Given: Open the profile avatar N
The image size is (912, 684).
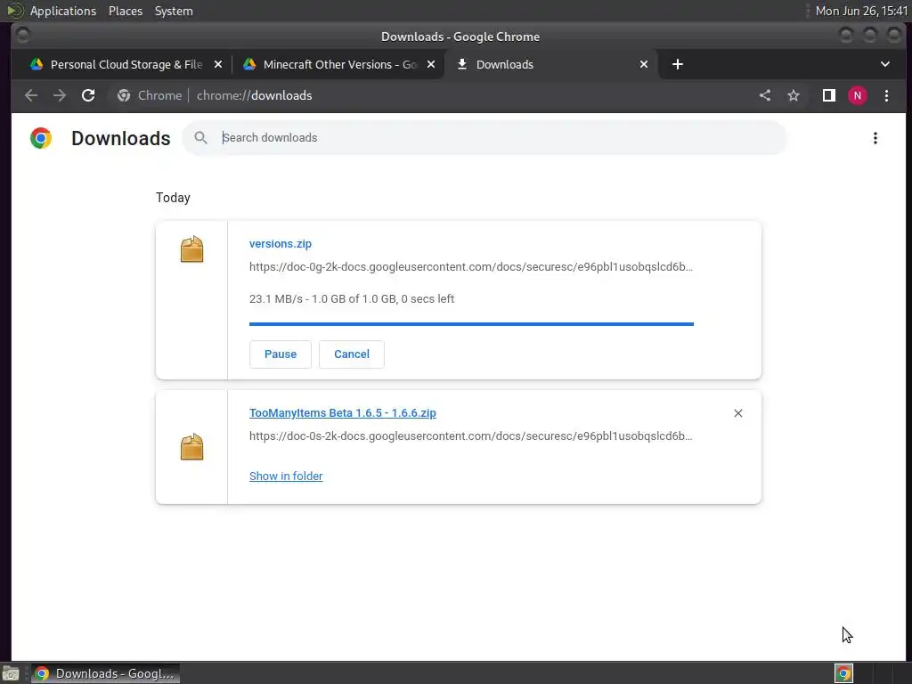Looking at the screenshot, I should [858, 95].
